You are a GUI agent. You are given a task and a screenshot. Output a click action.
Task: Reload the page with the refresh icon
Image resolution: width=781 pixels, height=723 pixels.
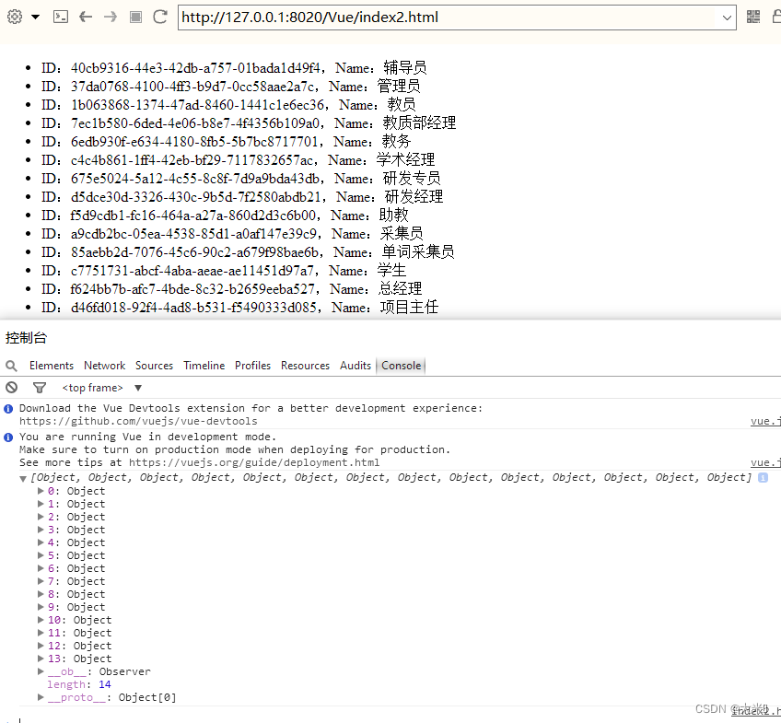click(160, 17)
